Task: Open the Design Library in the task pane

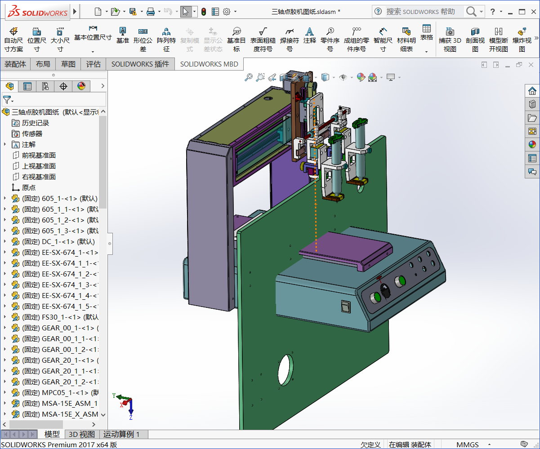Action: coord(532,104)
